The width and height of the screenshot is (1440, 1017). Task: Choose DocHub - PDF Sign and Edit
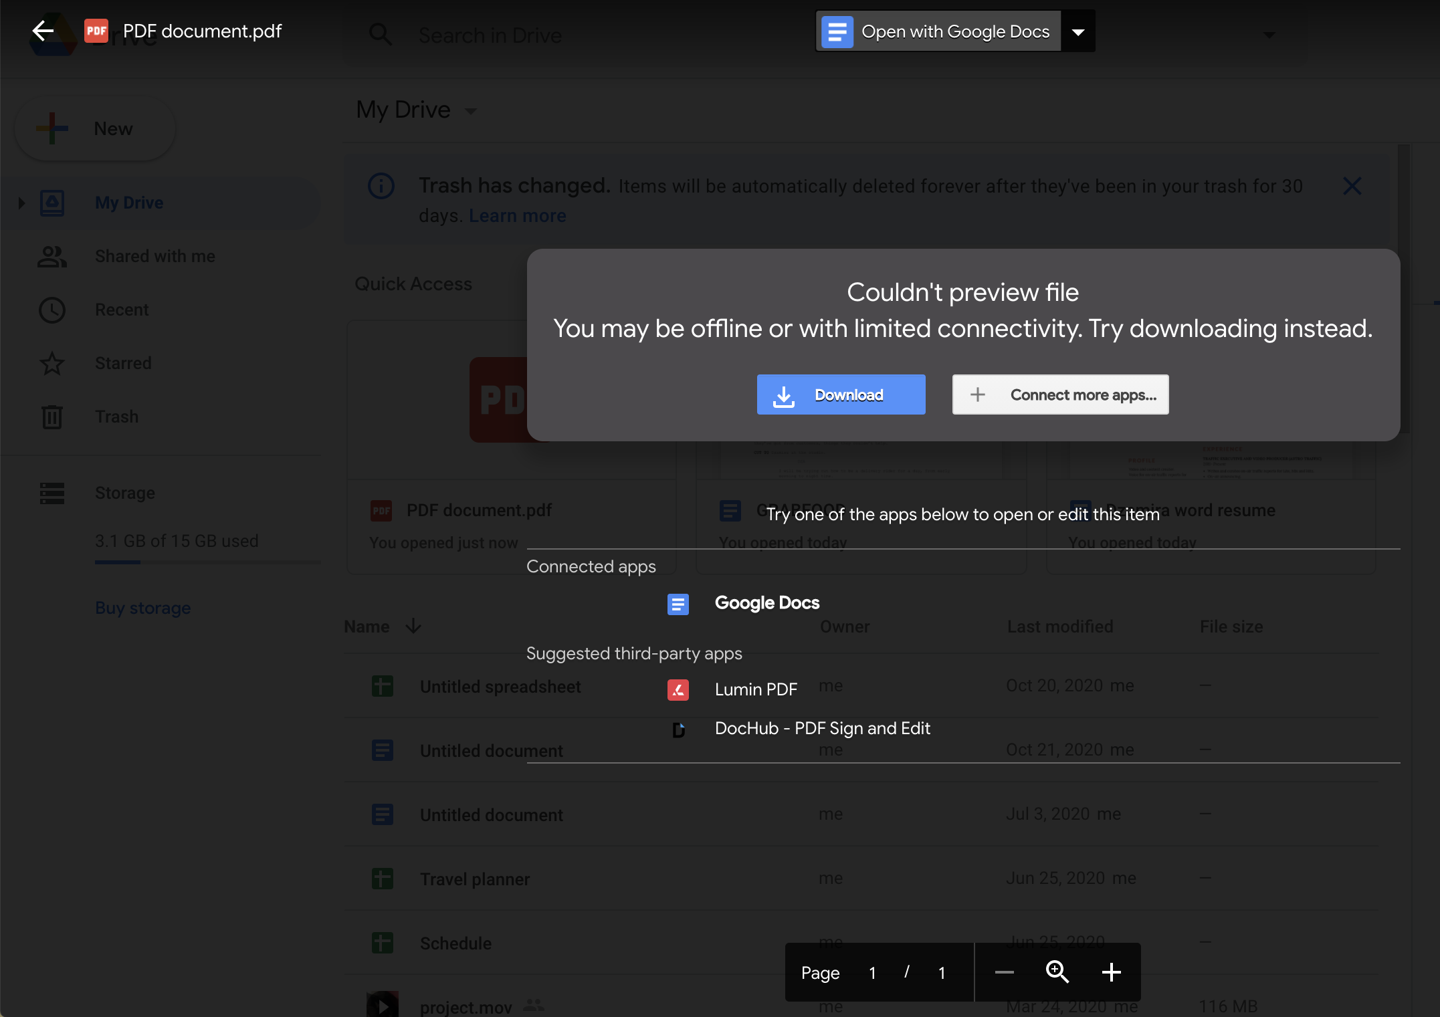pyautogui.click(x=822, y=728)
